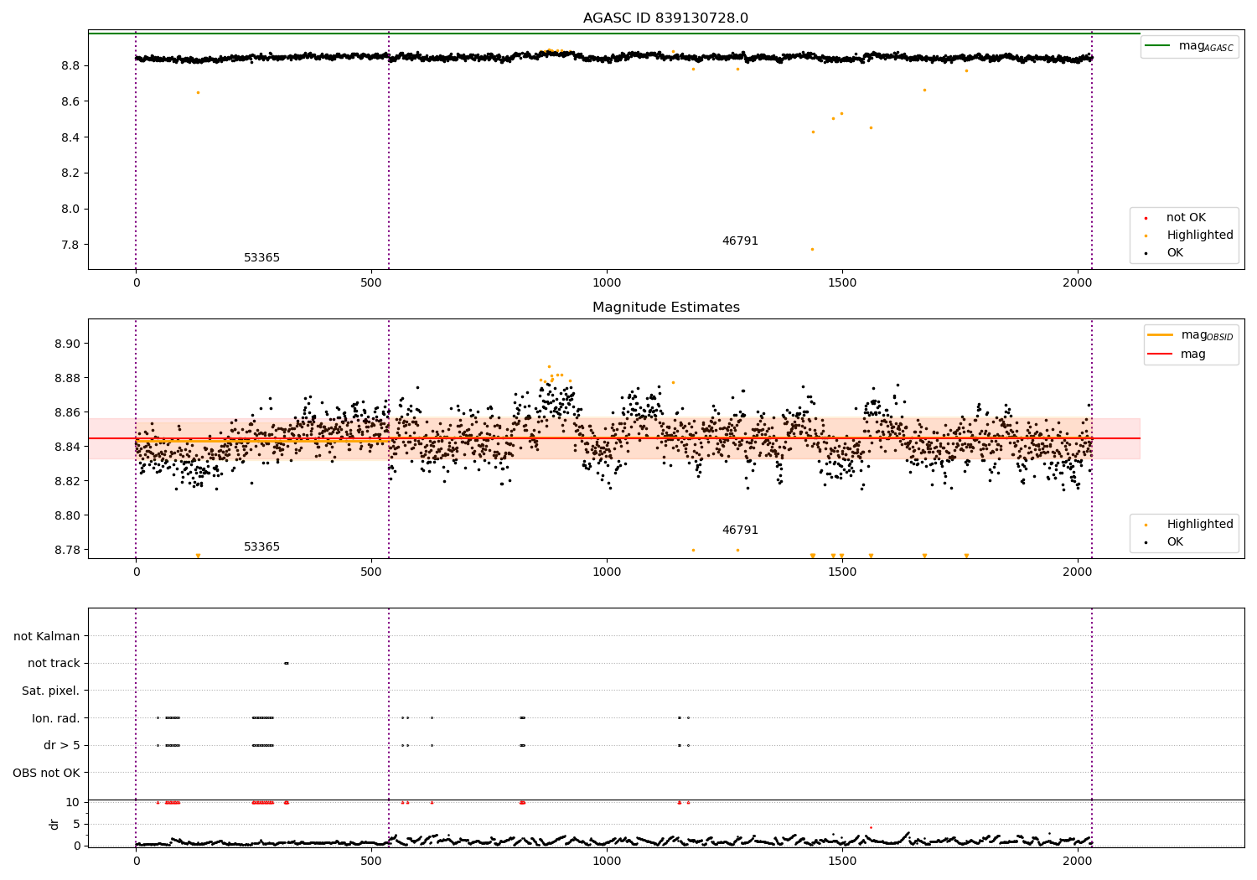Click the 8.4 tick on the top plot

tap(70, 137)
